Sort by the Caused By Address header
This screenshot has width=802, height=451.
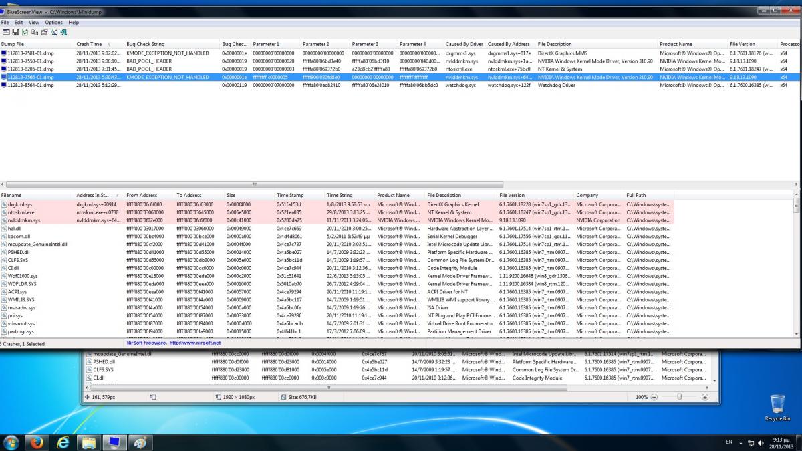click(x=511, y=44)
